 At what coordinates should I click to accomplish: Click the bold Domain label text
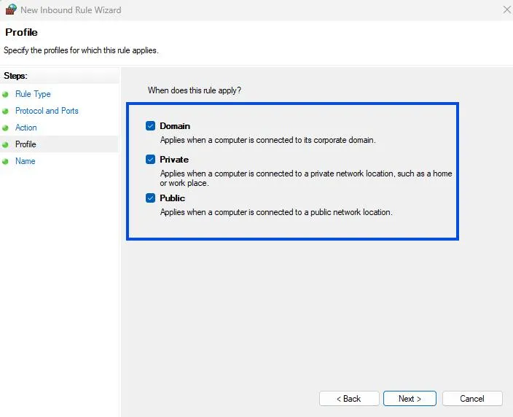175,126
